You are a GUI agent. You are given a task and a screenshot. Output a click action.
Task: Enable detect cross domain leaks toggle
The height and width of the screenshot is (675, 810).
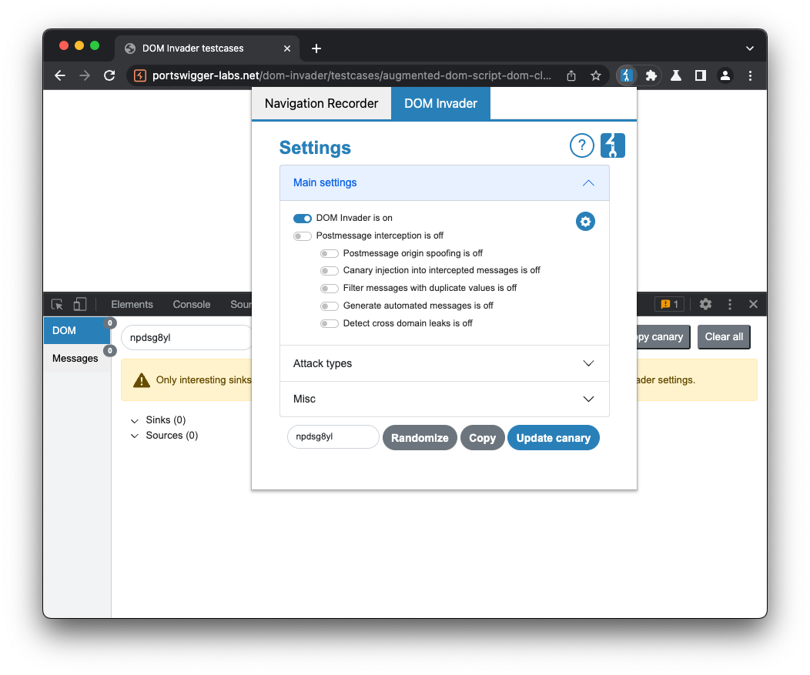329,324
